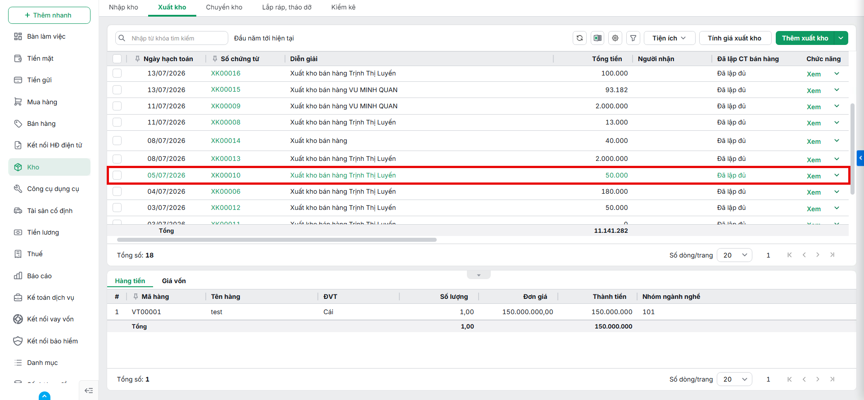Screen dimensions: 864x400
Task: Select the Kho box icon
Action: click(18, 167)
